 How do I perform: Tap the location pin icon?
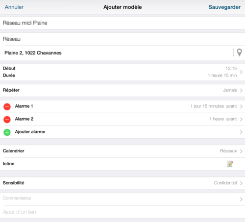click(239, 52)
